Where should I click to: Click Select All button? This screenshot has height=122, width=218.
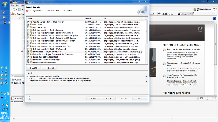click(x=34, y=68)
